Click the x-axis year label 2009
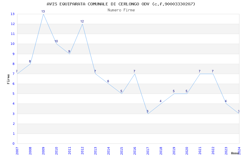 click(43, 151)
